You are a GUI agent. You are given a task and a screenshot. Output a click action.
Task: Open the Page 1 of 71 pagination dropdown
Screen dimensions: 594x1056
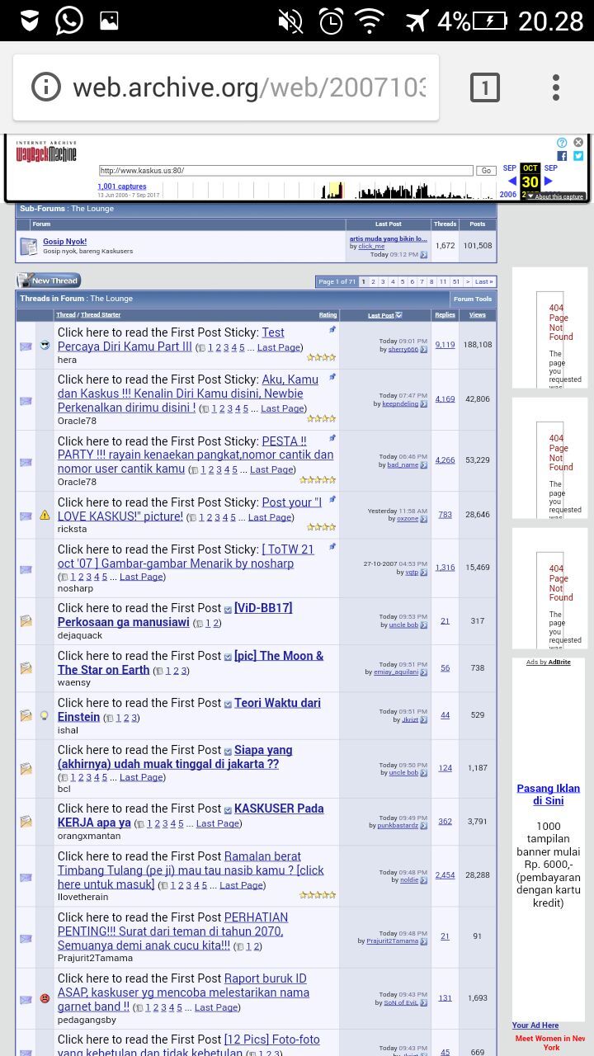pyautogui.click(x=337, y=282)
